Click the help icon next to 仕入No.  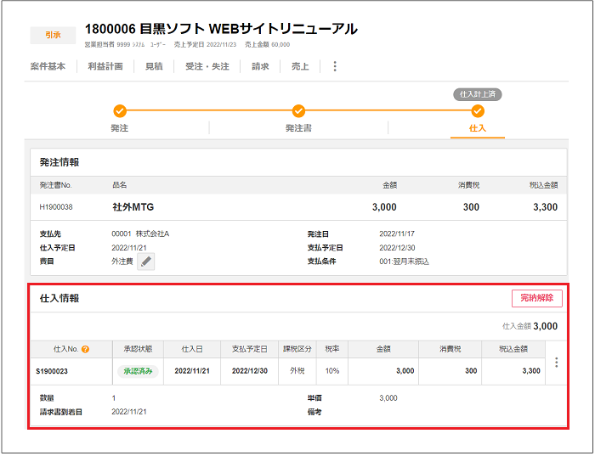pos(86,349)
